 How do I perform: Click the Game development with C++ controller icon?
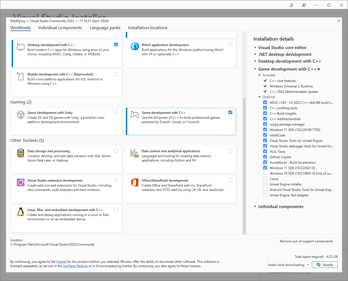(x=135, y=114)
